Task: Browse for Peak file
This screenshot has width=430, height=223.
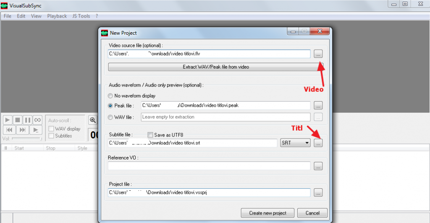Action: tap(318, 105)
